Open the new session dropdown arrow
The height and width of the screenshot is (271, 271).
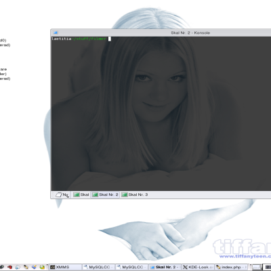(x=68, y=197)
